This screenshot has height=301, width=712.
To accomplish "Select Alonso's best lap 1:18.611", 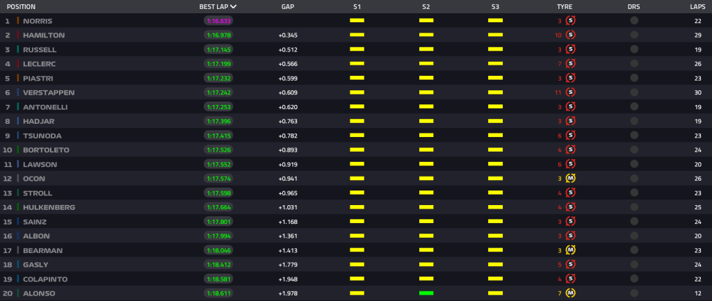I will tap(218, 293).
